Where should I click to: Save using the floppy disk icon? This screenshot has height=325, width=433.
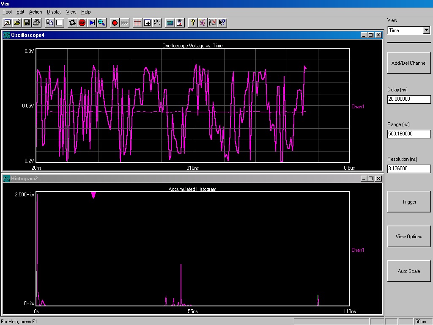click(x=27, y=23)
